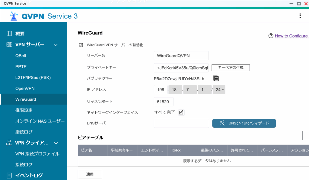The height and width of the screenshot is (180, 309).
Task: Launch the DNSクイックウィザード
Action: coord(244,123)
